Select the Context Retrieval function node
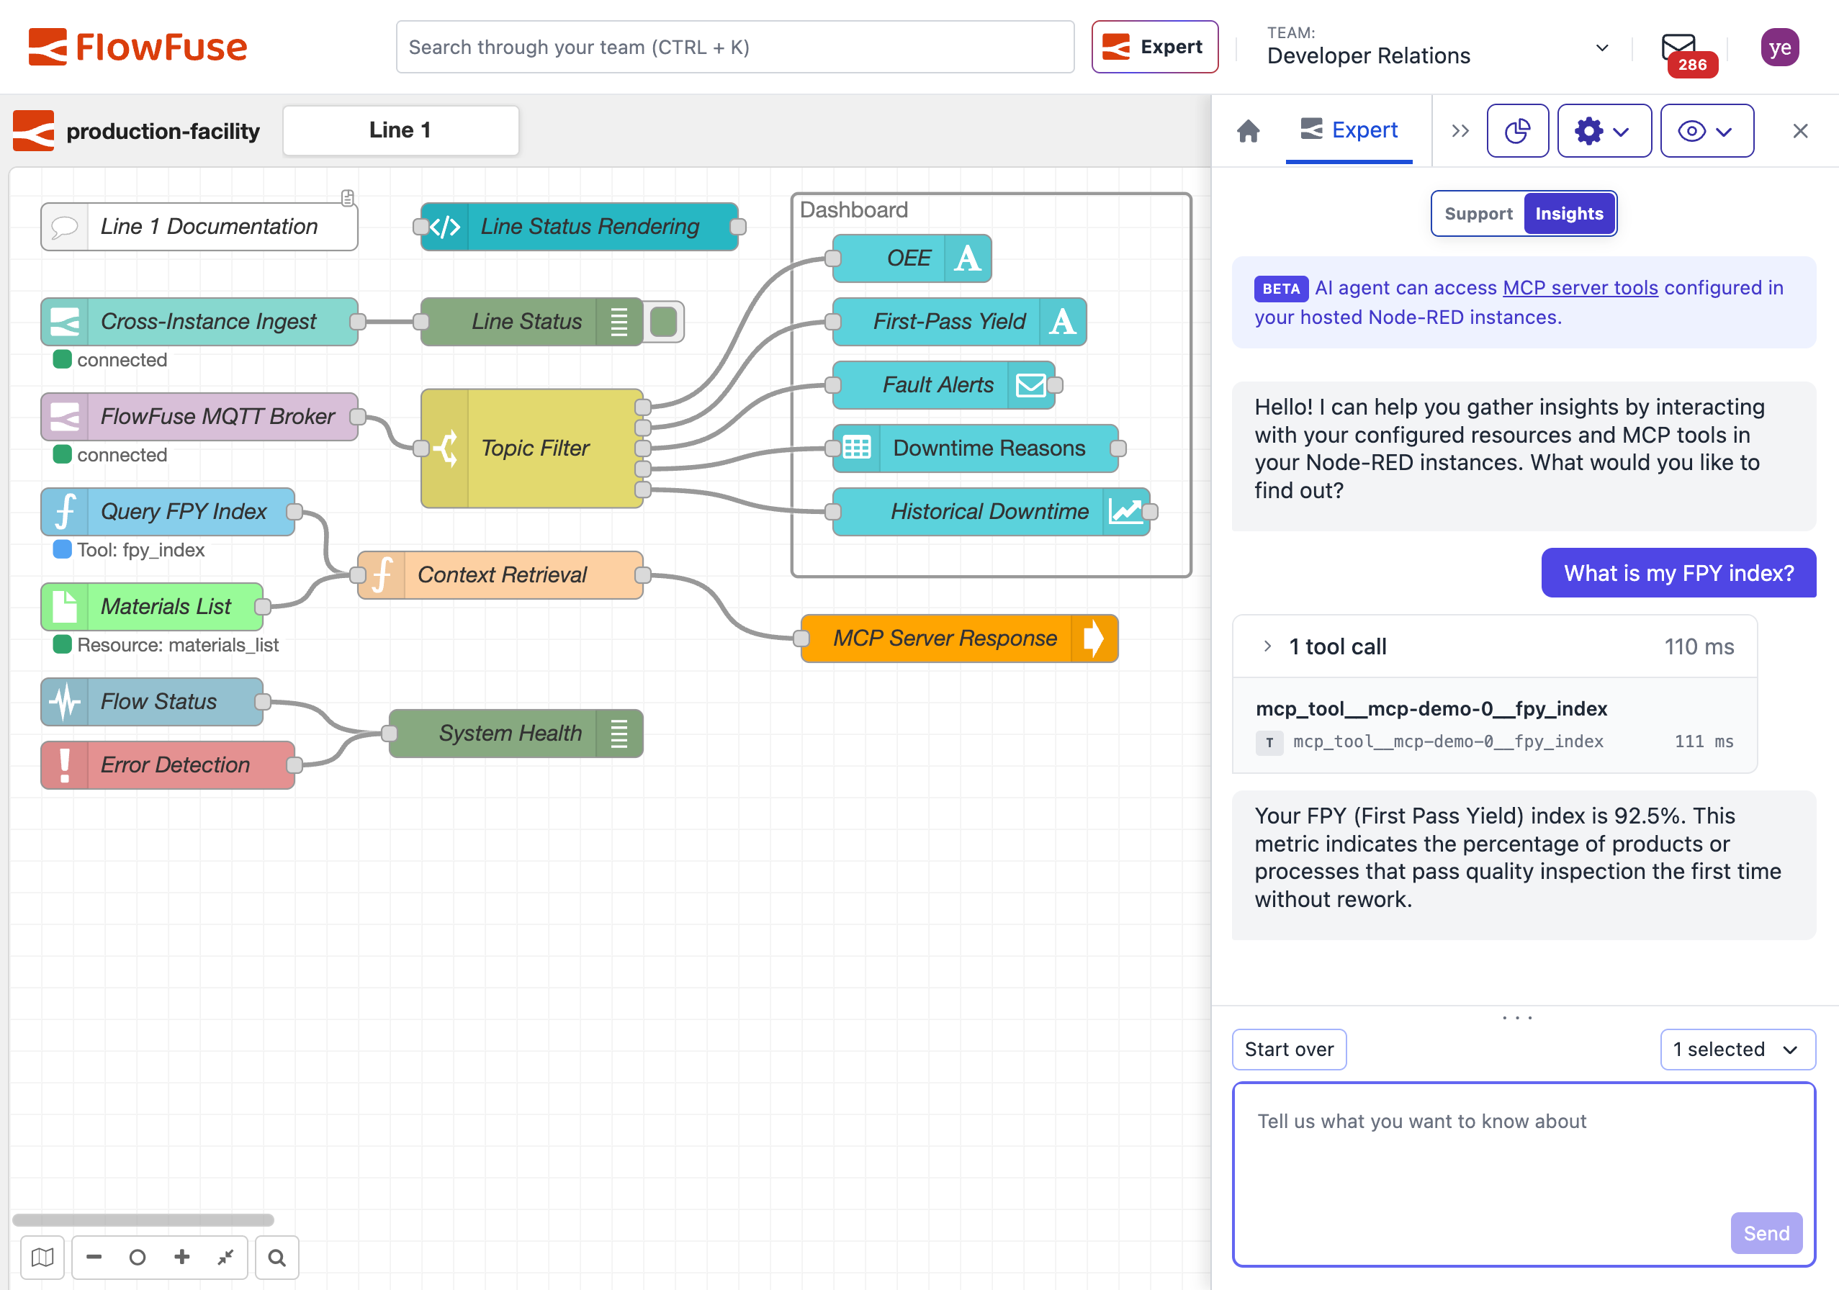 500,575
